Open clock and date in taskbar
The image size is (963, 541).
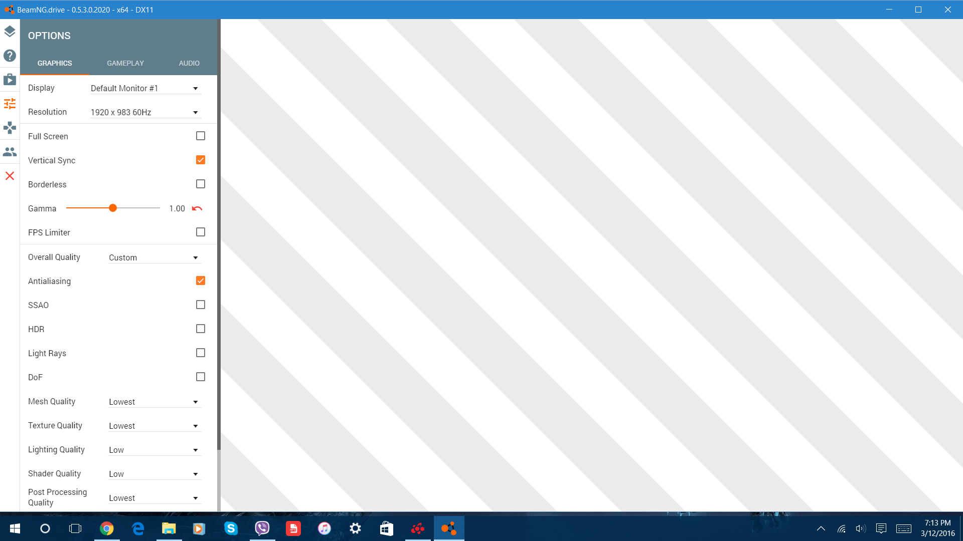(x=937, y=528)
